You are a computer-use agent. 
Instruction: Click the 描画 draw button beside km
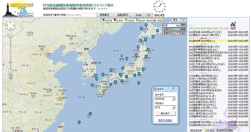[x=183, y=25]
